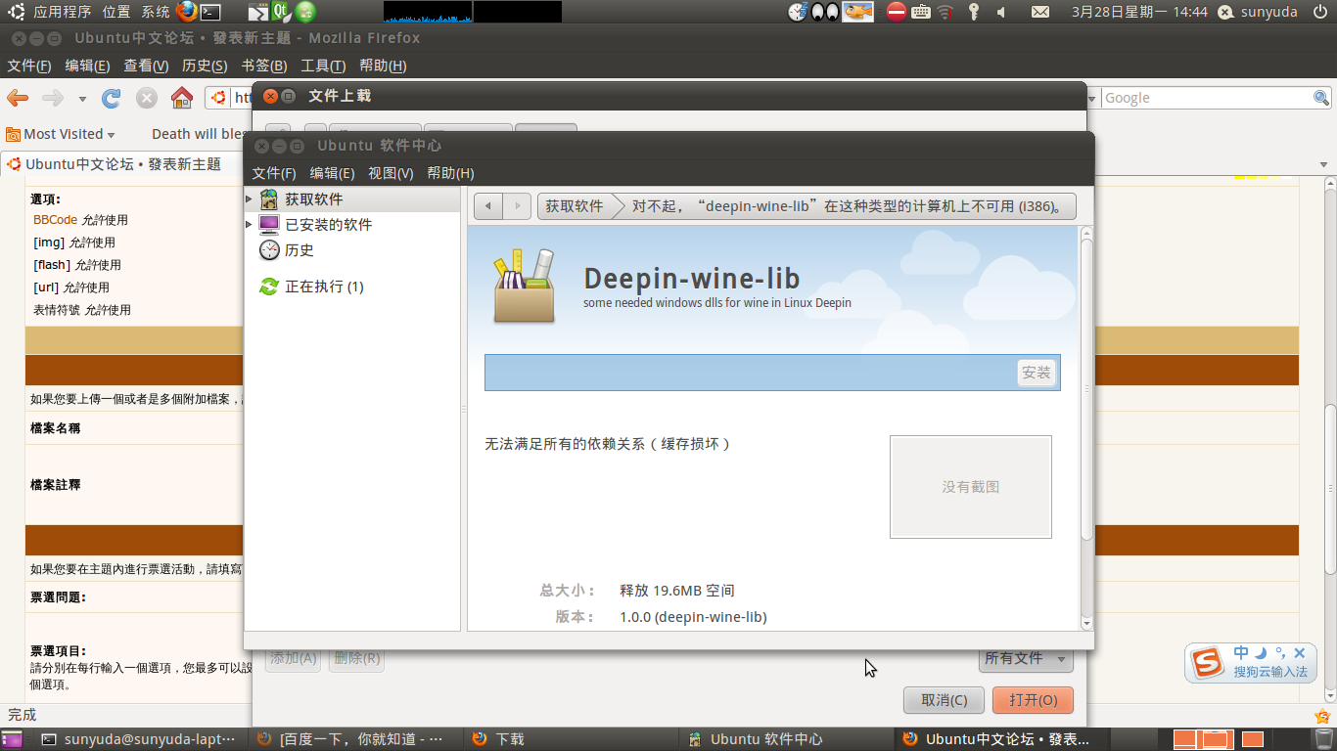Launch terminal from the top panel icon
The height and width of the screenshot is (751, 1337).
tap(210, 12)
